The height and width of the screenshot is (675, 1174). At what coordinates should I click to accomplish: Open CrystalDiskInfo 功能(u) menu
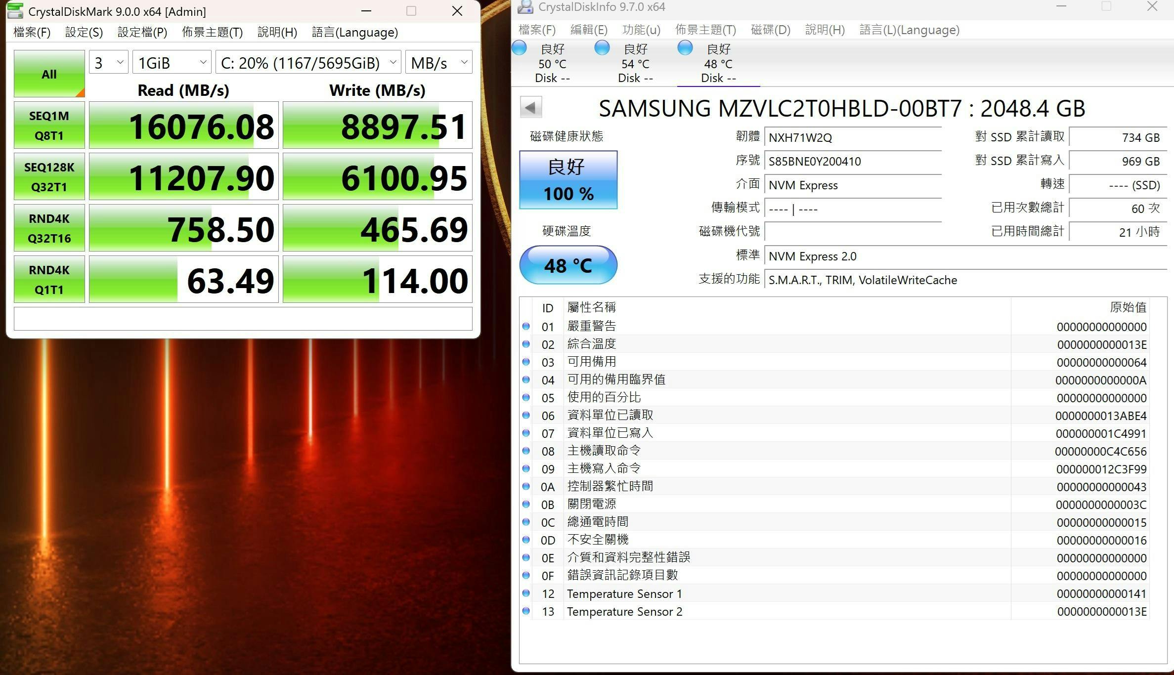(641, 30)
